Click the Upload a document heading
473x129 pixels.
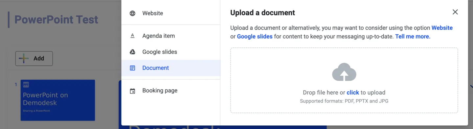[262, 13]
